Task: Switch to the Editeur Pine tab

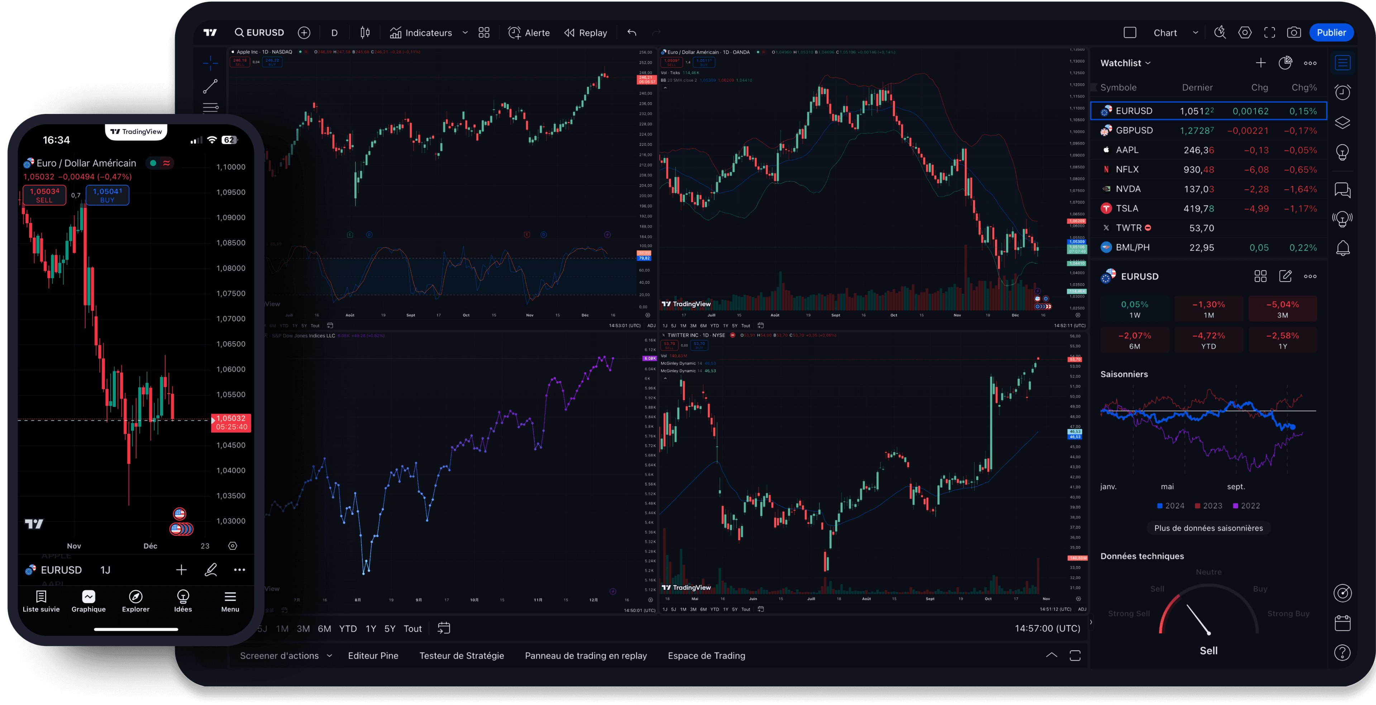Action: click(373, 655)
